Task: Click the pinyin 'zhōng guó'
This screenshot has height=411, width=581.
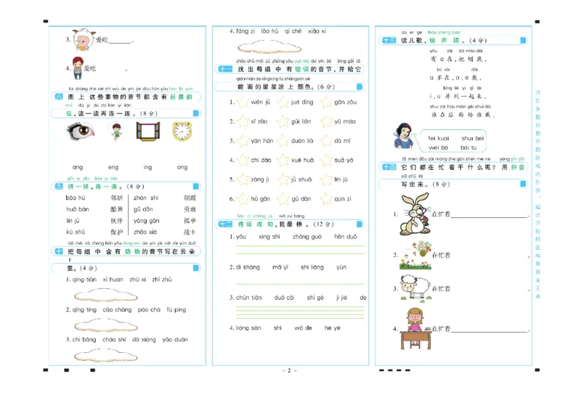Action: tap(307, 237)
